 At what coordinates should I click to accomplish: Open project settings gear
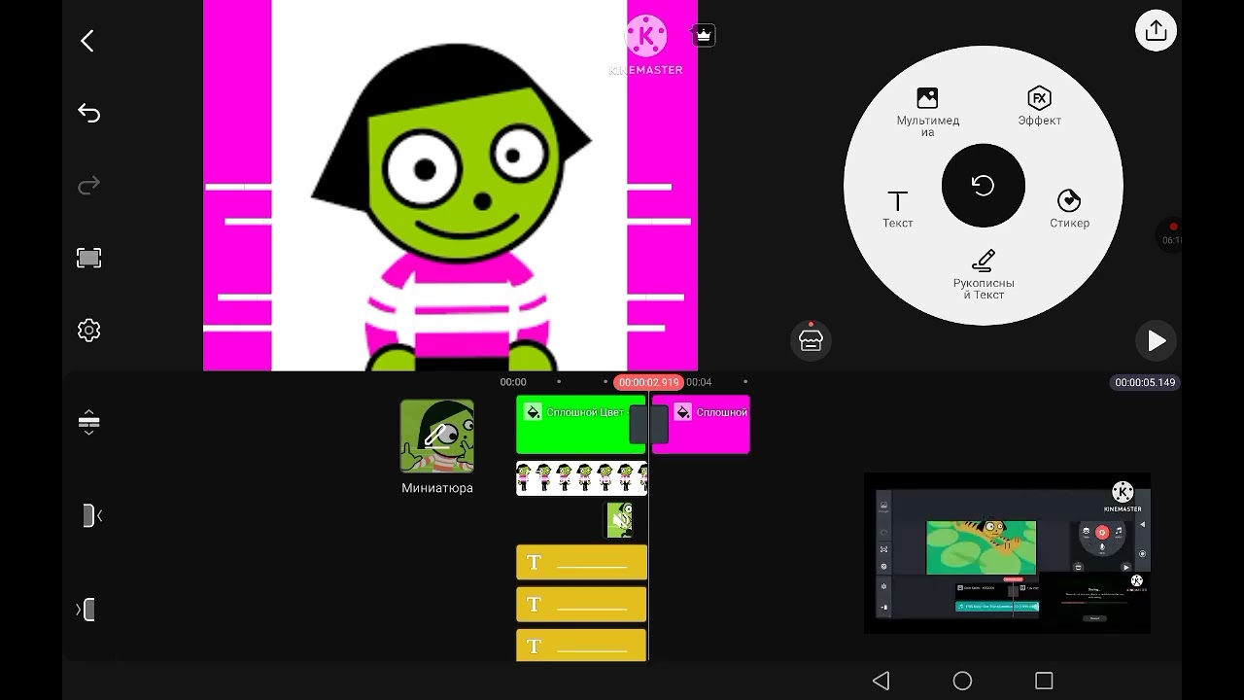tap(88, 331)
